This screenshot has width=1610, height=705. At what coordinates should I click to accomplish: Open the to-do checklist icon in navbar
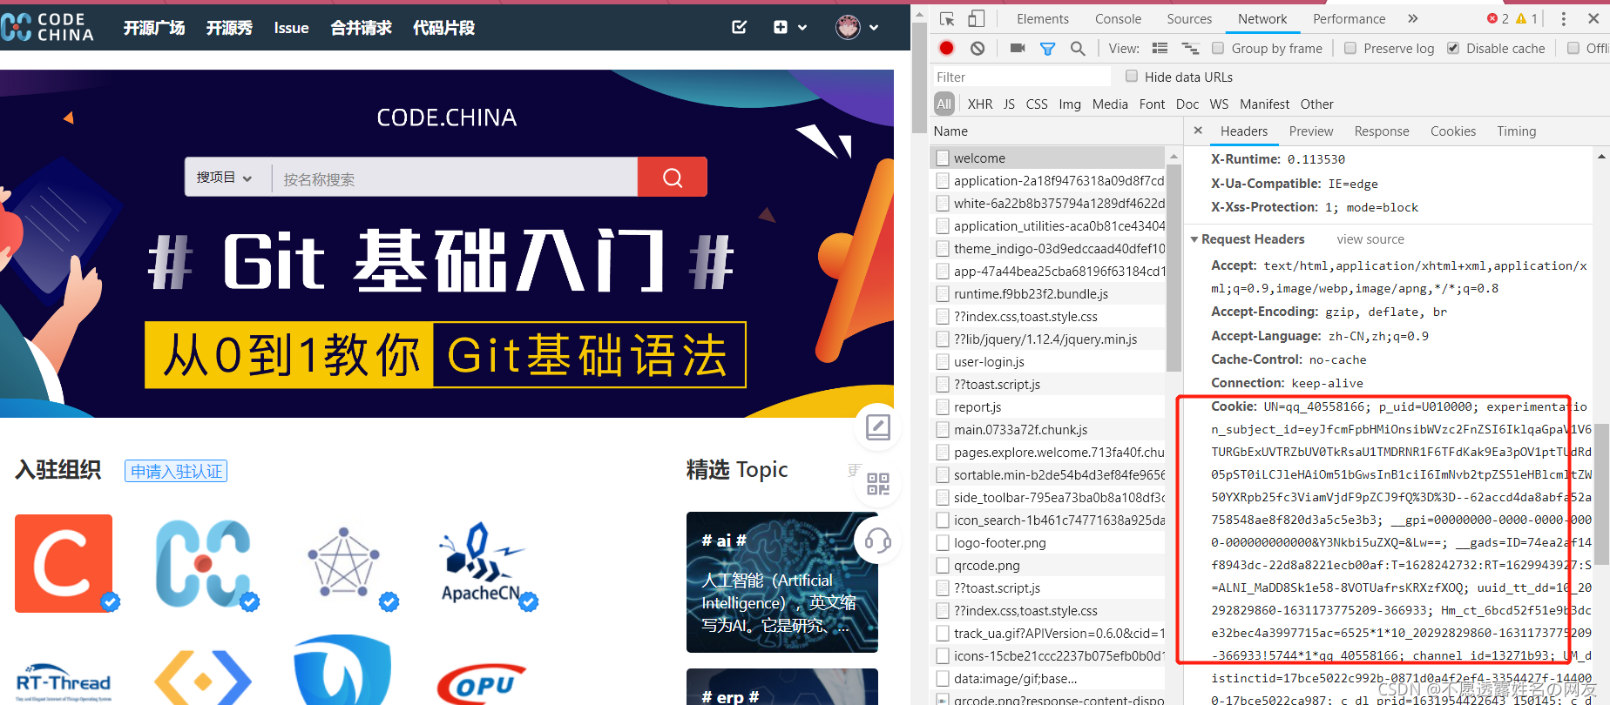click(x=739, y=27)
